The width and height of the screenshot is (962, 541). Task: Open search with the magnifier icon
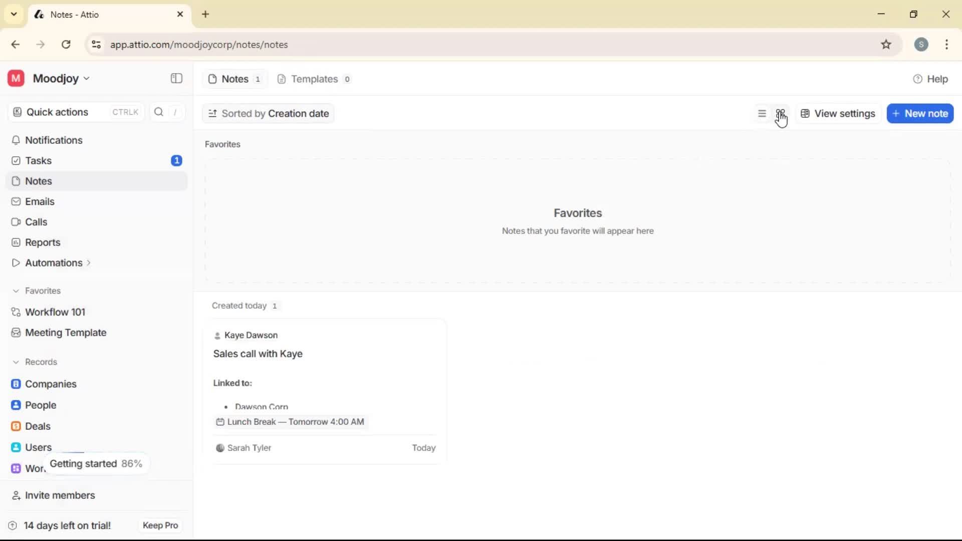[158, 112]
